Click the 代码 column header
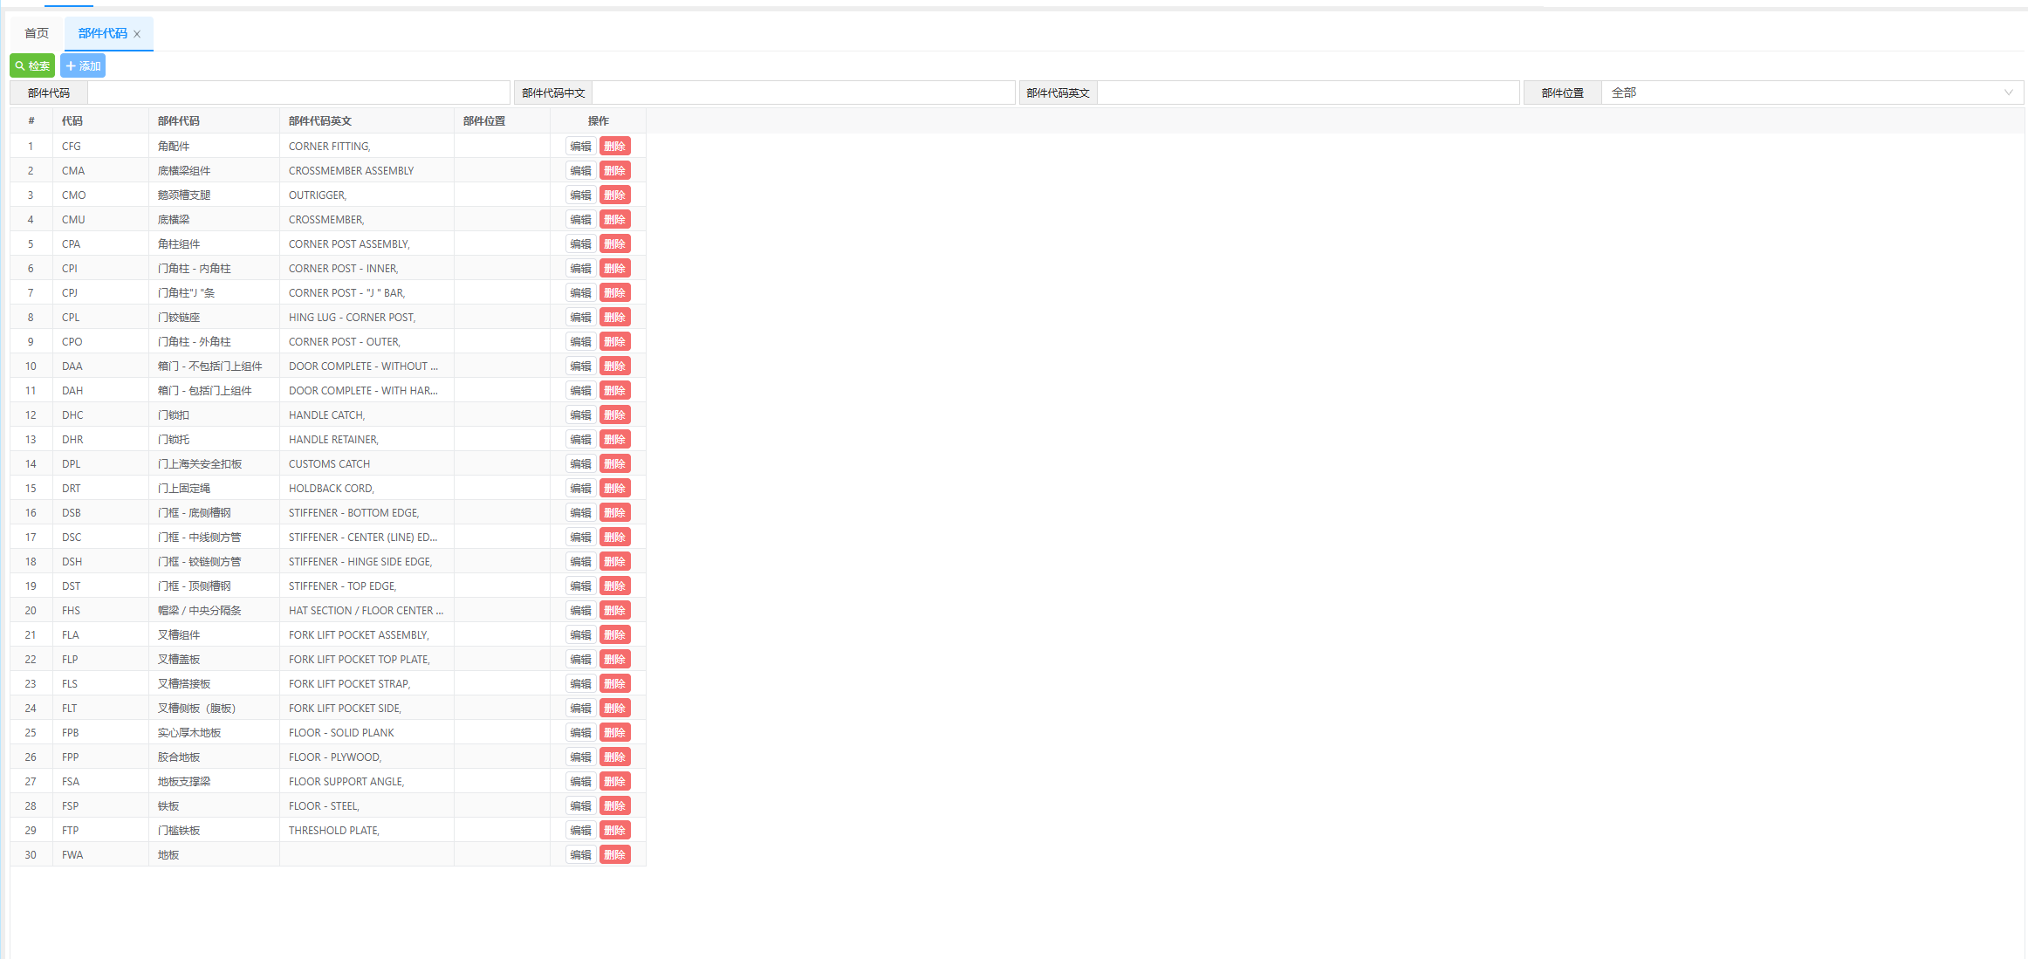This screenshot has height=959, width=2028. click(72, 121)
